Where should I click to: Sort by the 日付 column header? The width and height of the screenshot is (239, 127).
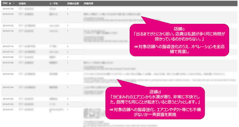click(x=5, y=4)
